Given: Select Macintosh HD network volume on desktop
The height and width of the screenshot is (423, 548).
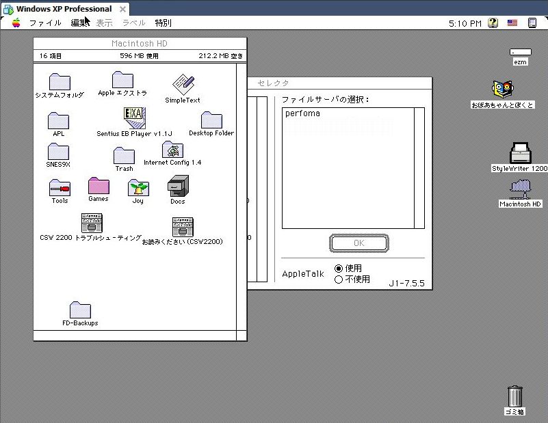Looking at the screenshot, I should [521, 189].
